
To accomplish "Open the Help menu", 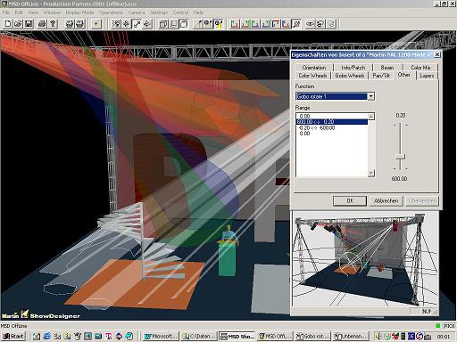I will pyautogui.click(x=198, y=12).
